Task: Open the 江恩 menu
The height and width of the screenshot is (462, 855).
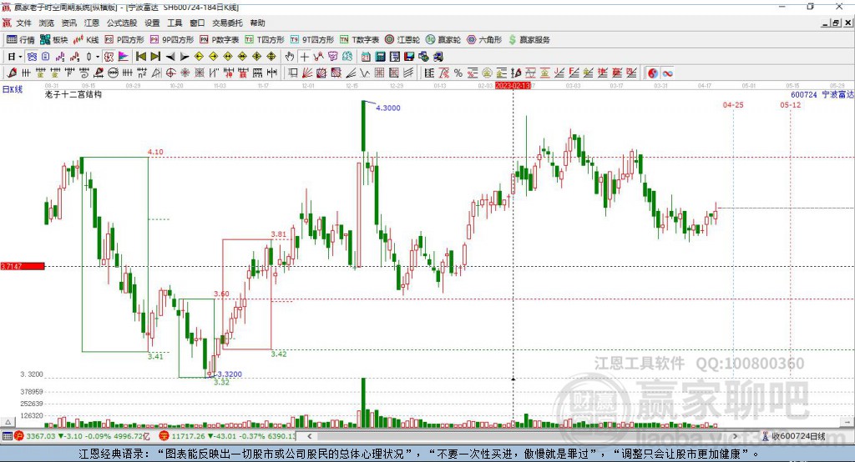Action: (92, 23)
